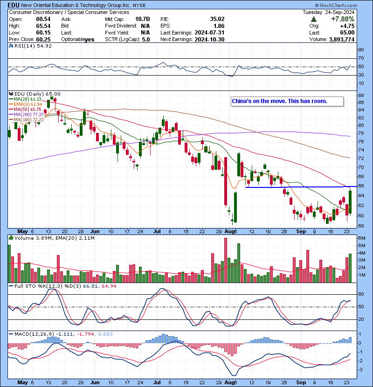Select the MA(20) legend entry
Image resolution: width=373 pixels, height=387 pixels.
tap(28, 99)
